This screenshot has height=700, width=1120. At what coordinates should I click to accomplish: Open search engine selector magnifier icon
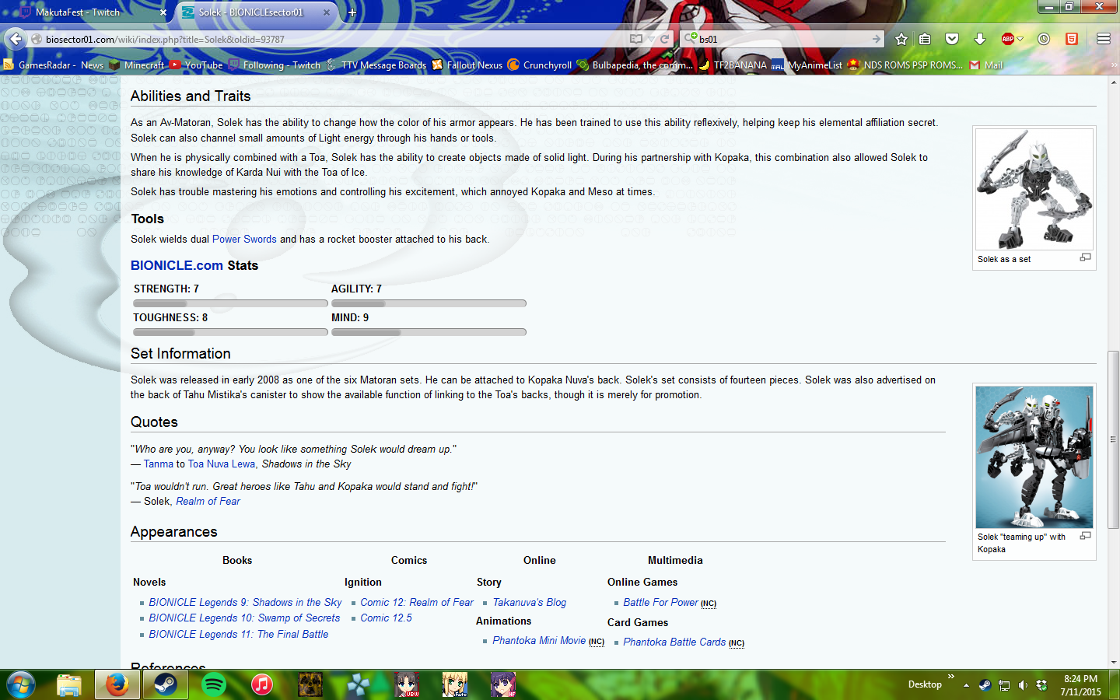(x=689, y=38)
